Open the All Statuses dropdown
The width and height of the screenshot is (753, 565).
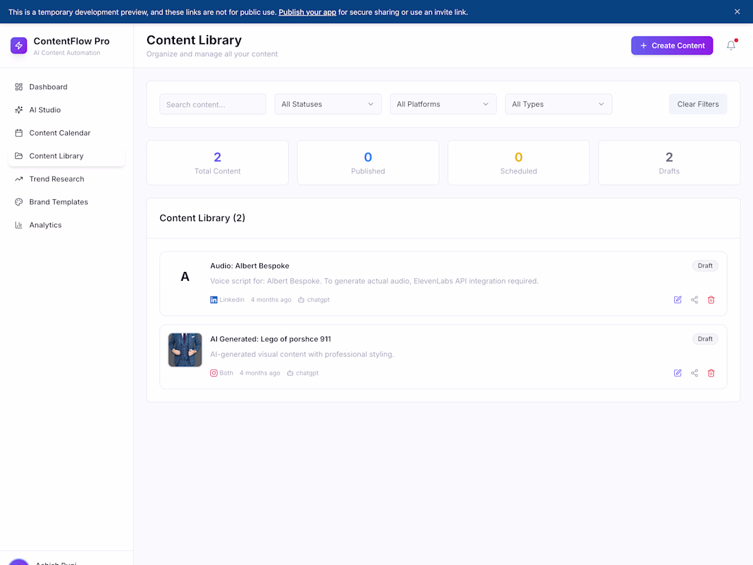coord(328,104)
